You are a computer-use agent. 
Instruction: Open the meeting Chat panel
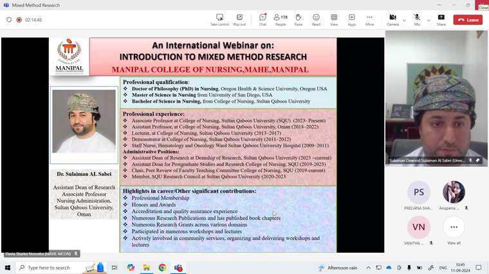(x=263, y=20)
